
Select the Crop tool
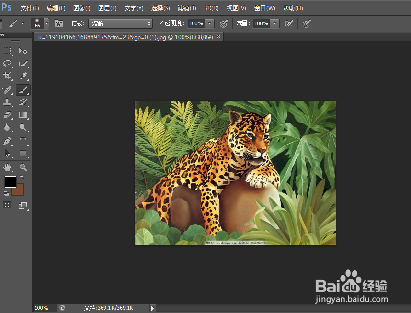(7, 76)
